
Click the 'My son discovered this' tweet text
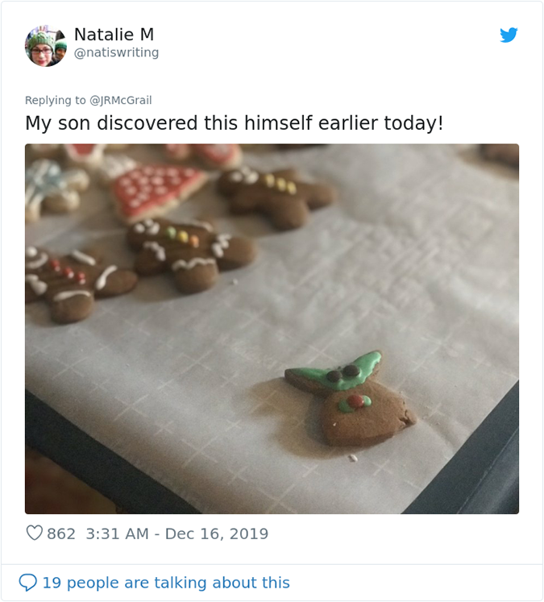[x=234, y=124]
